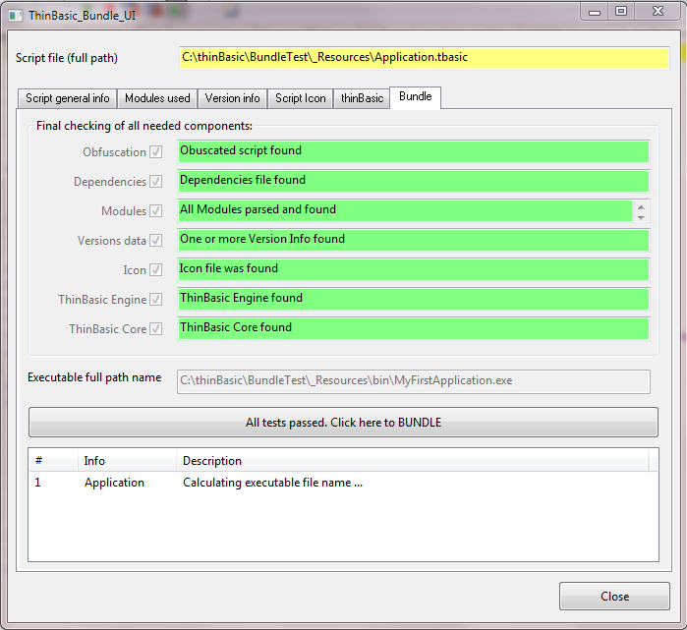Select the Version info tab

[x=232, y=98]
